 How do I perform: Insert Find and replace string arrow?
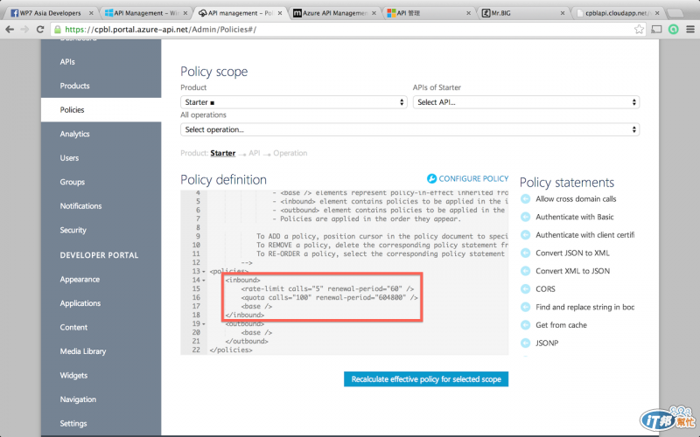(526, 307)
